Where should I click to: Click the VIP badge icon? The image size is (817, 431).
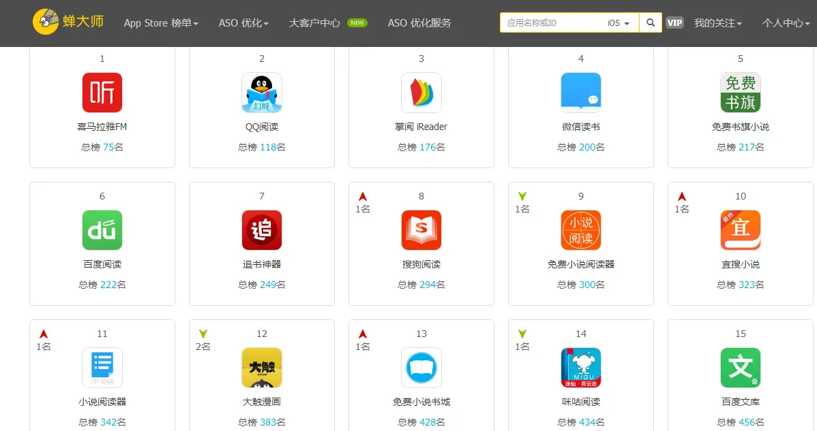tap(674, 23)
